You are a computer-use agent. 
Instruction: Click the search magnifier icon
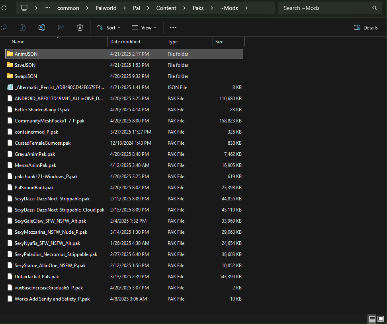(374, 8)
